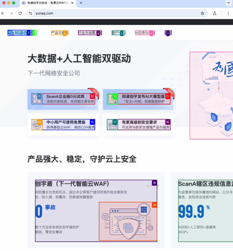Open the Chrome three-dot menu
Image resolution: width=233 pixels, height=251 pixels.
228,13
